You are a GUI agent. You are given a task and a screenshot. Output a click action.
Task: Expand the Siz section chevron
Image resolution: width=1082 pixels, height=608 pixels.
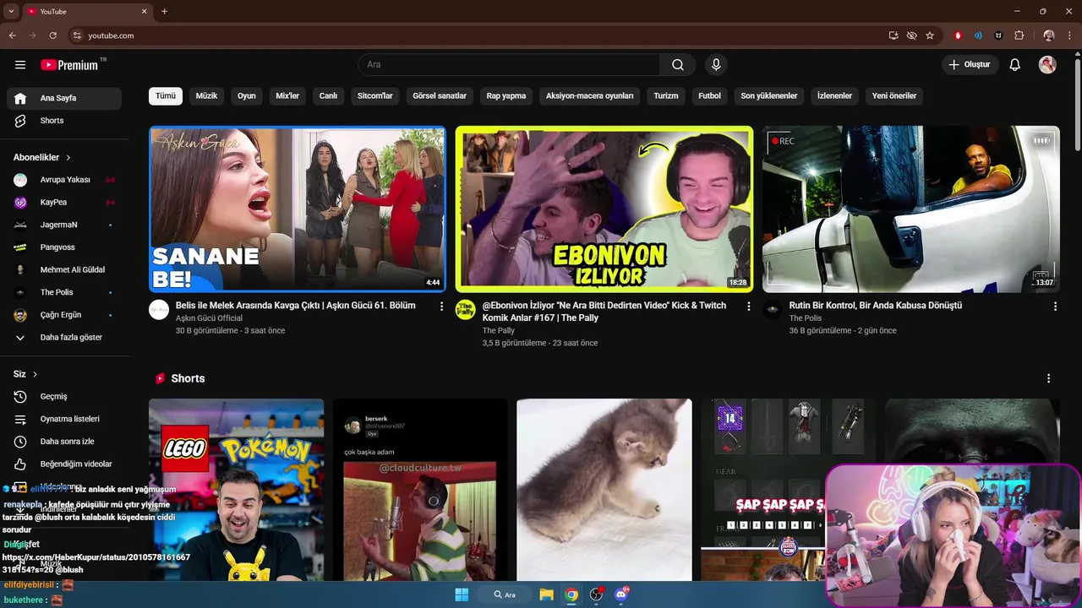pyautogui.click(x=35, y=374)
